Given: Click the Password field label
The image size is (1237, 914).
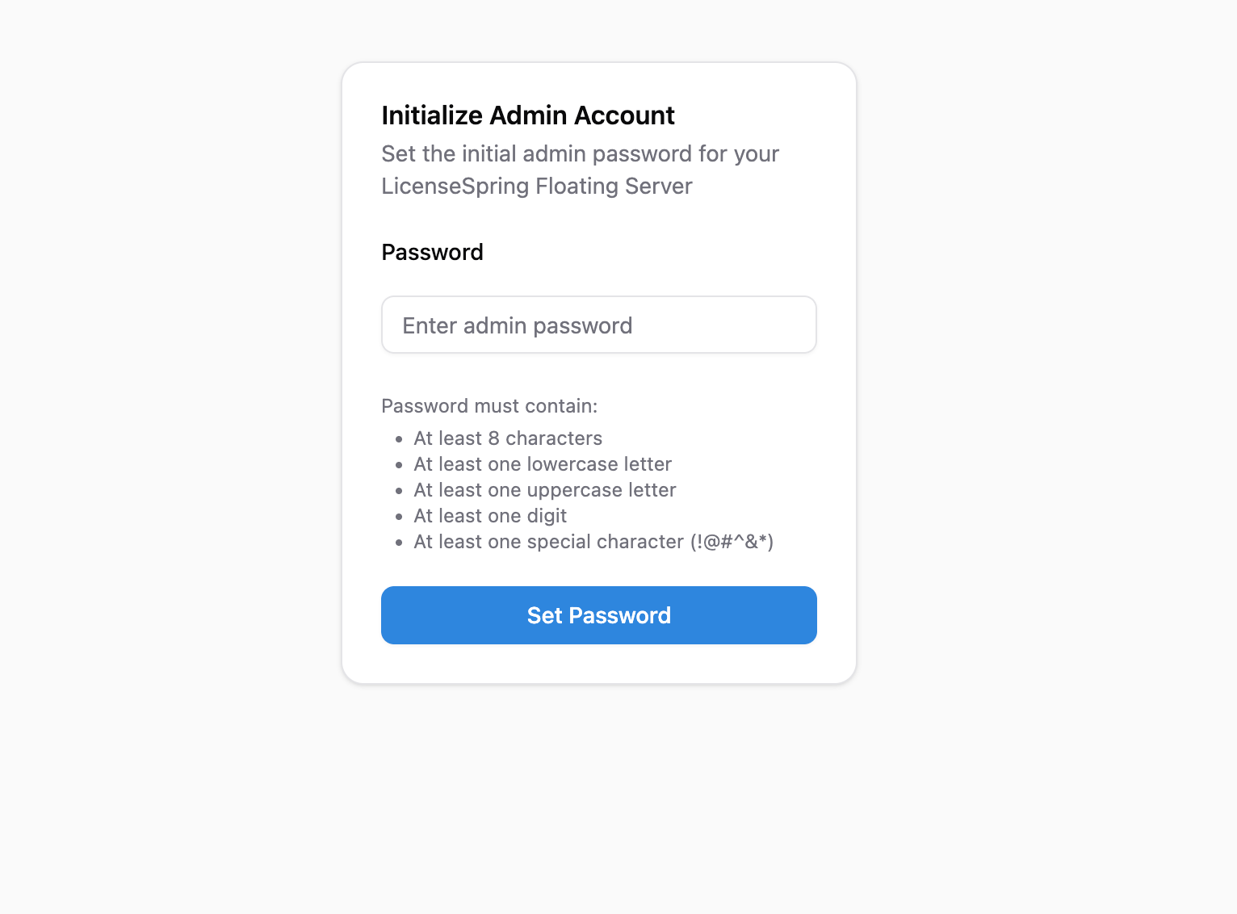Looking at the screenshot, I should (432, 252).
